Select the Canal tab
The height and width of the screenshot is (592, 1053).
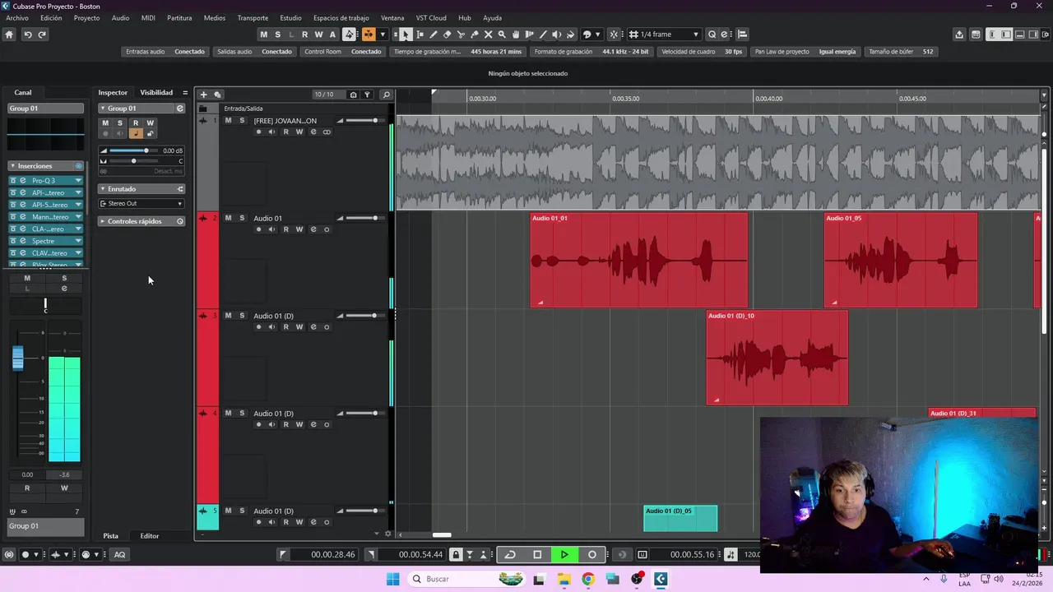pyautogui.click(x=23, y=93)
